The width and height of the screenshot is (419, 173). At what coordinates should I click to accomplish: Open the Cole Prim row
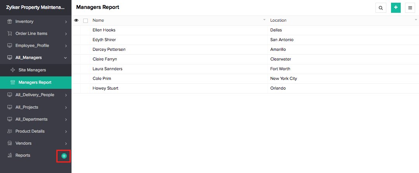tap(245, 79)
